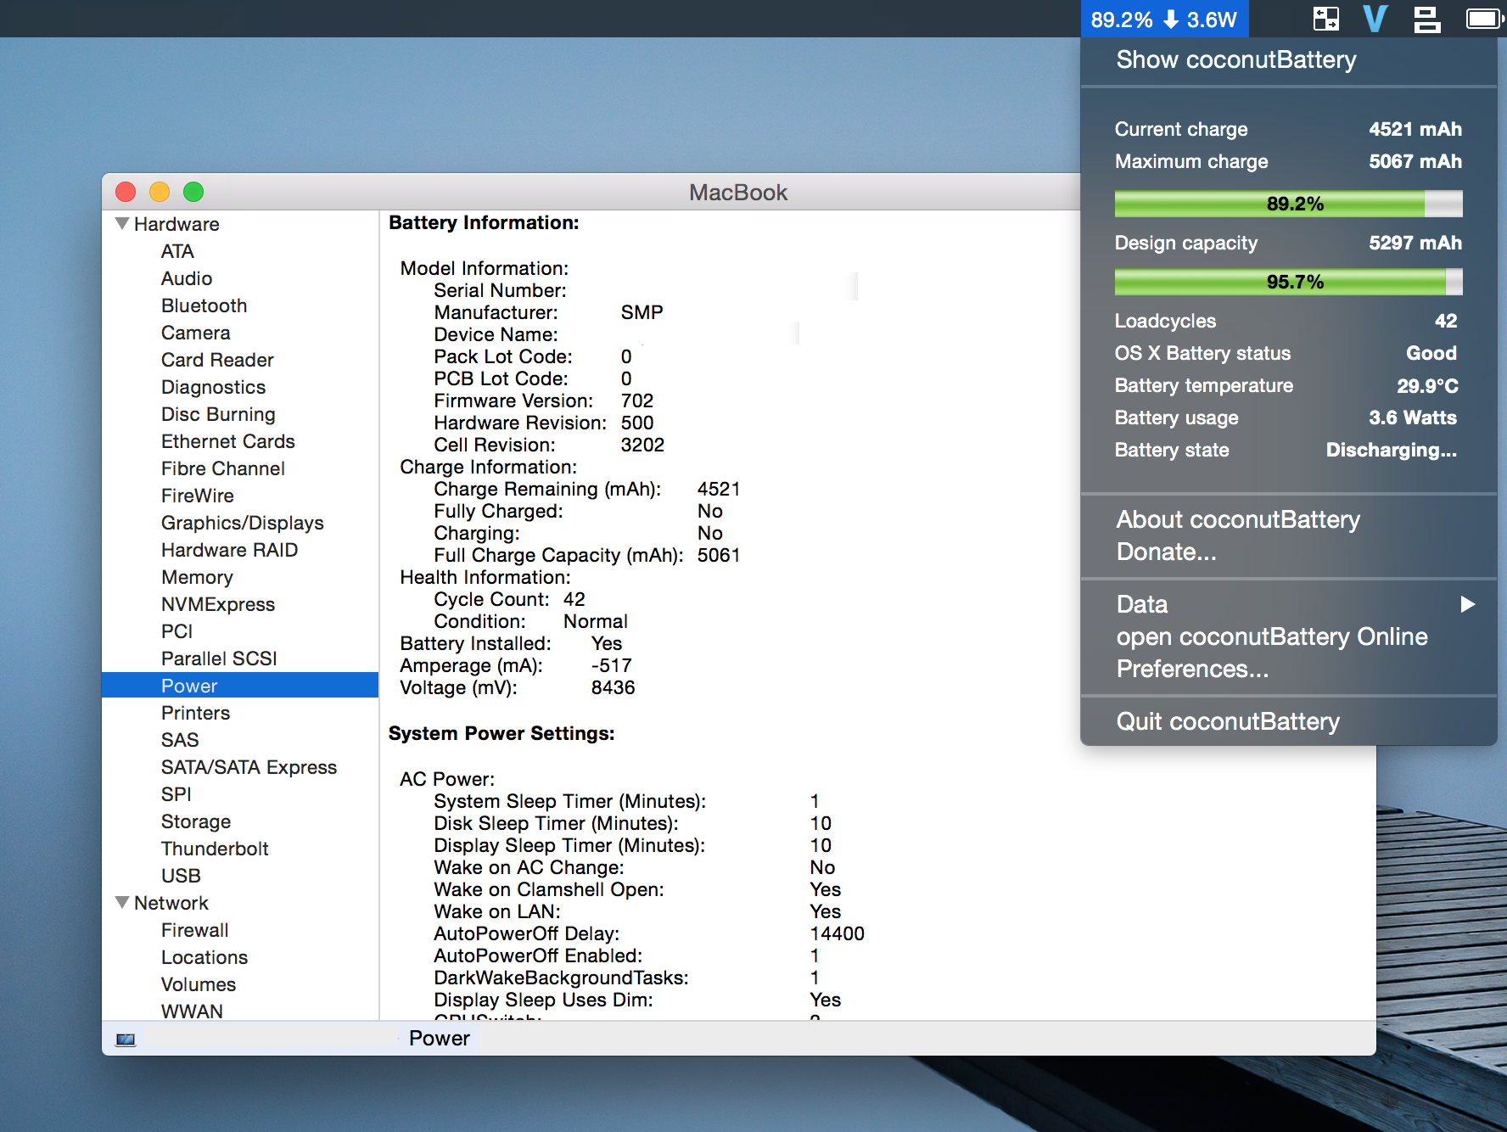
Task: Click the Manufacturer value SMP
Action: click(x=642, y=312)
